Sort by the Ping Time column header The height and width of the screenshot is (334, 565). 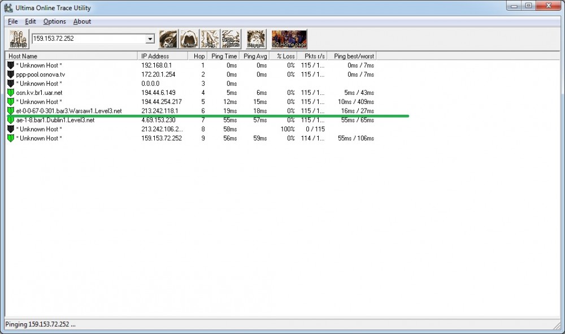pos(223,56)
